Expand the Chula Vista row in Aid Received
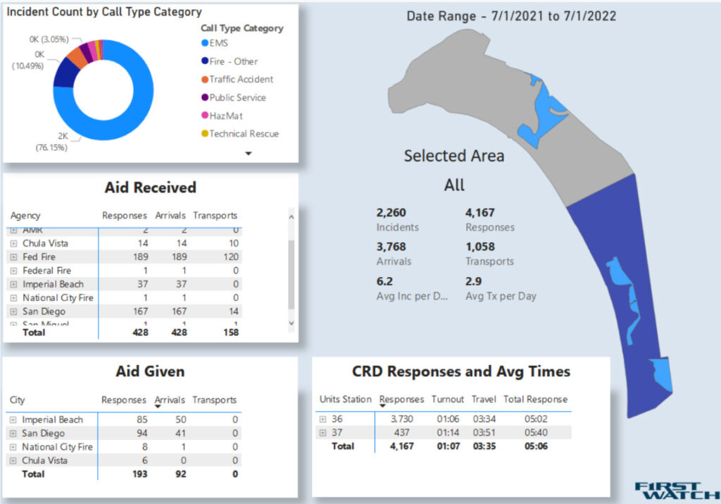This screenshot has height=504, width=721. [13, 243]
